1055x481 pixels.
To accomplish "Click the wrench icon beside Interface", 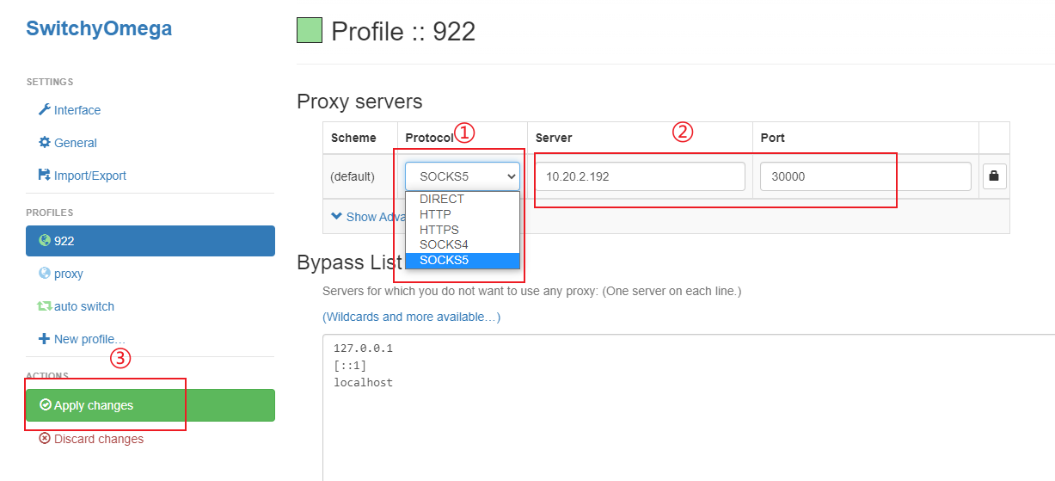I will 45,110.
